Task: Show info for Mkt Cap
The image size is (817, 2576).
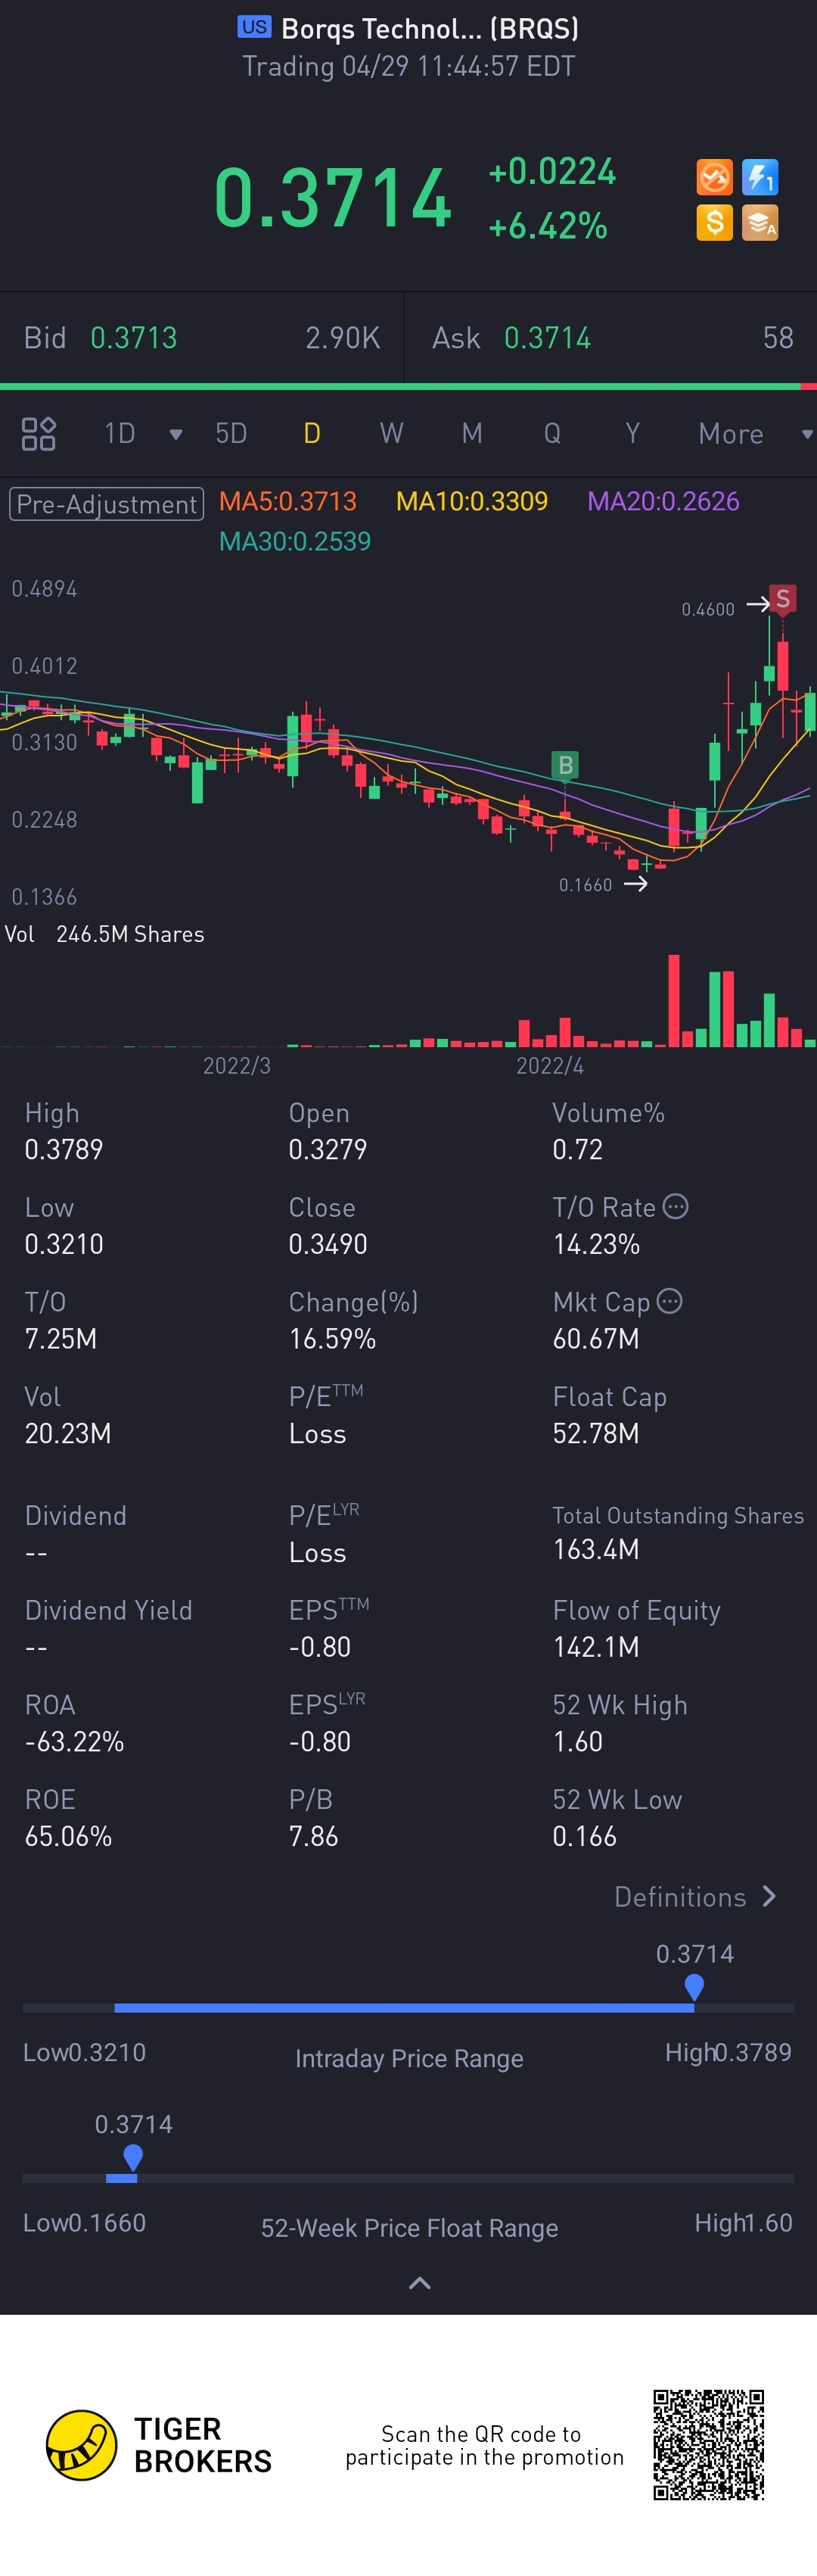Action: (x=670, y=1301)
